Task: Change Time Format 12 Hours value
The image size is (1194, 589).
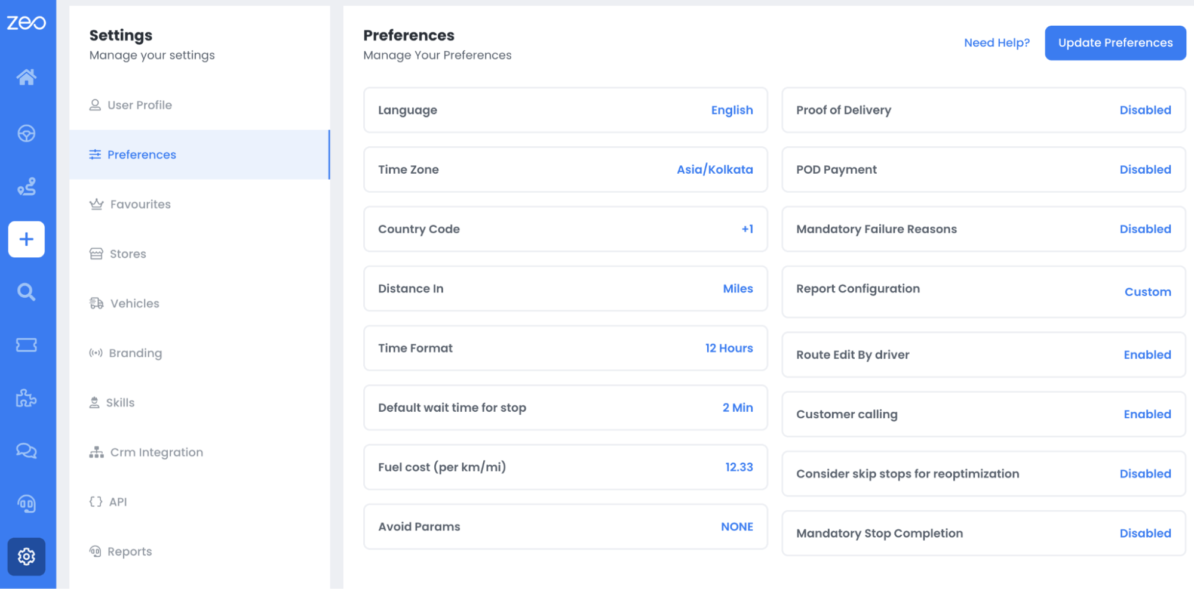Action: (x=729, y=348)
